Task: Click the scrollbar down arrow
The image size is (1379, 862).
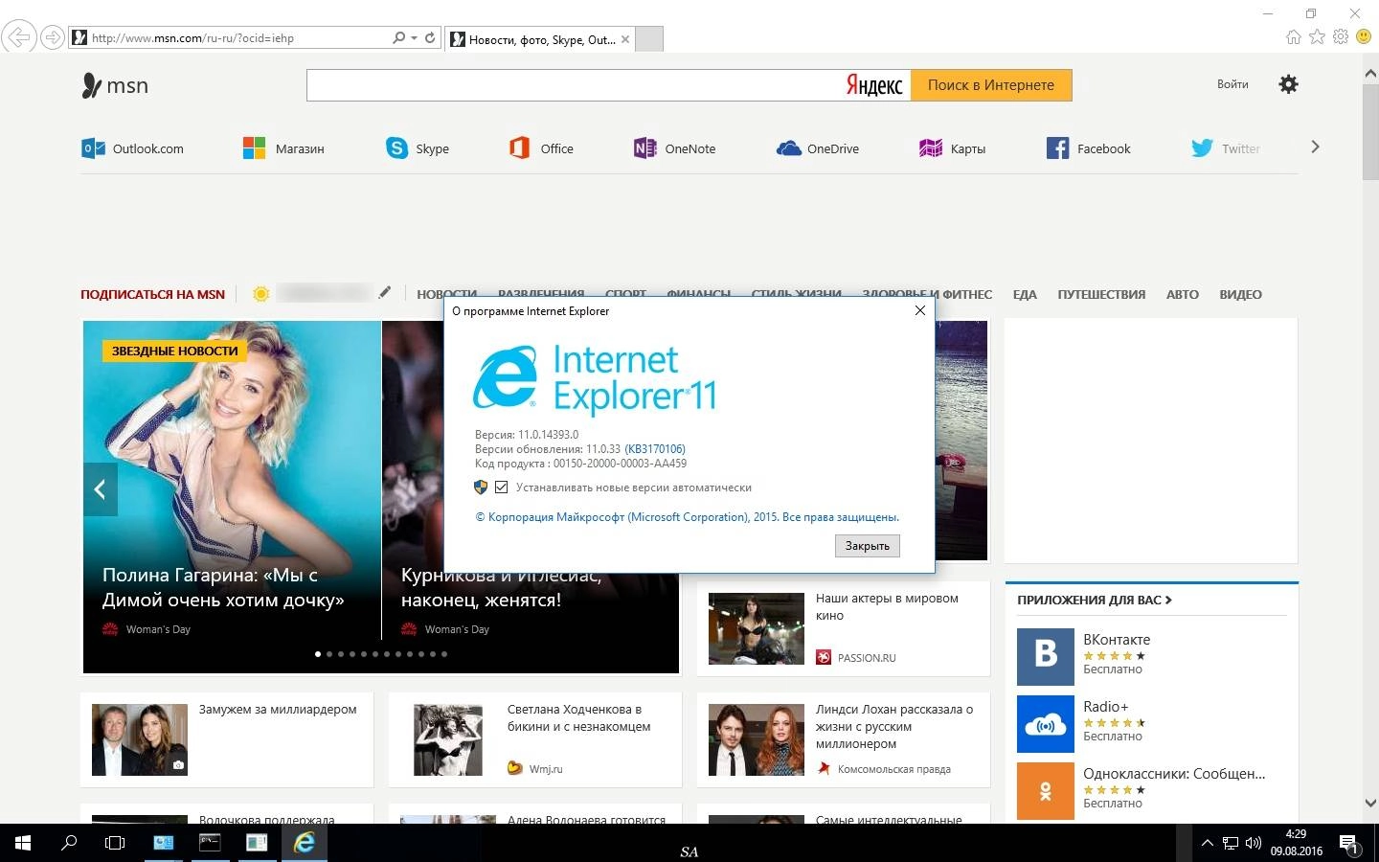Action: (1370, 804)
